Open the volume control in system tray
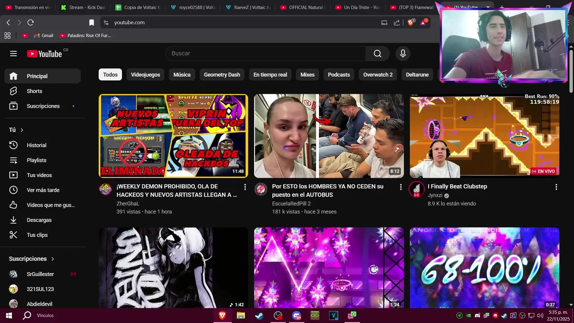574x323 pixels. tap(539, 315)
